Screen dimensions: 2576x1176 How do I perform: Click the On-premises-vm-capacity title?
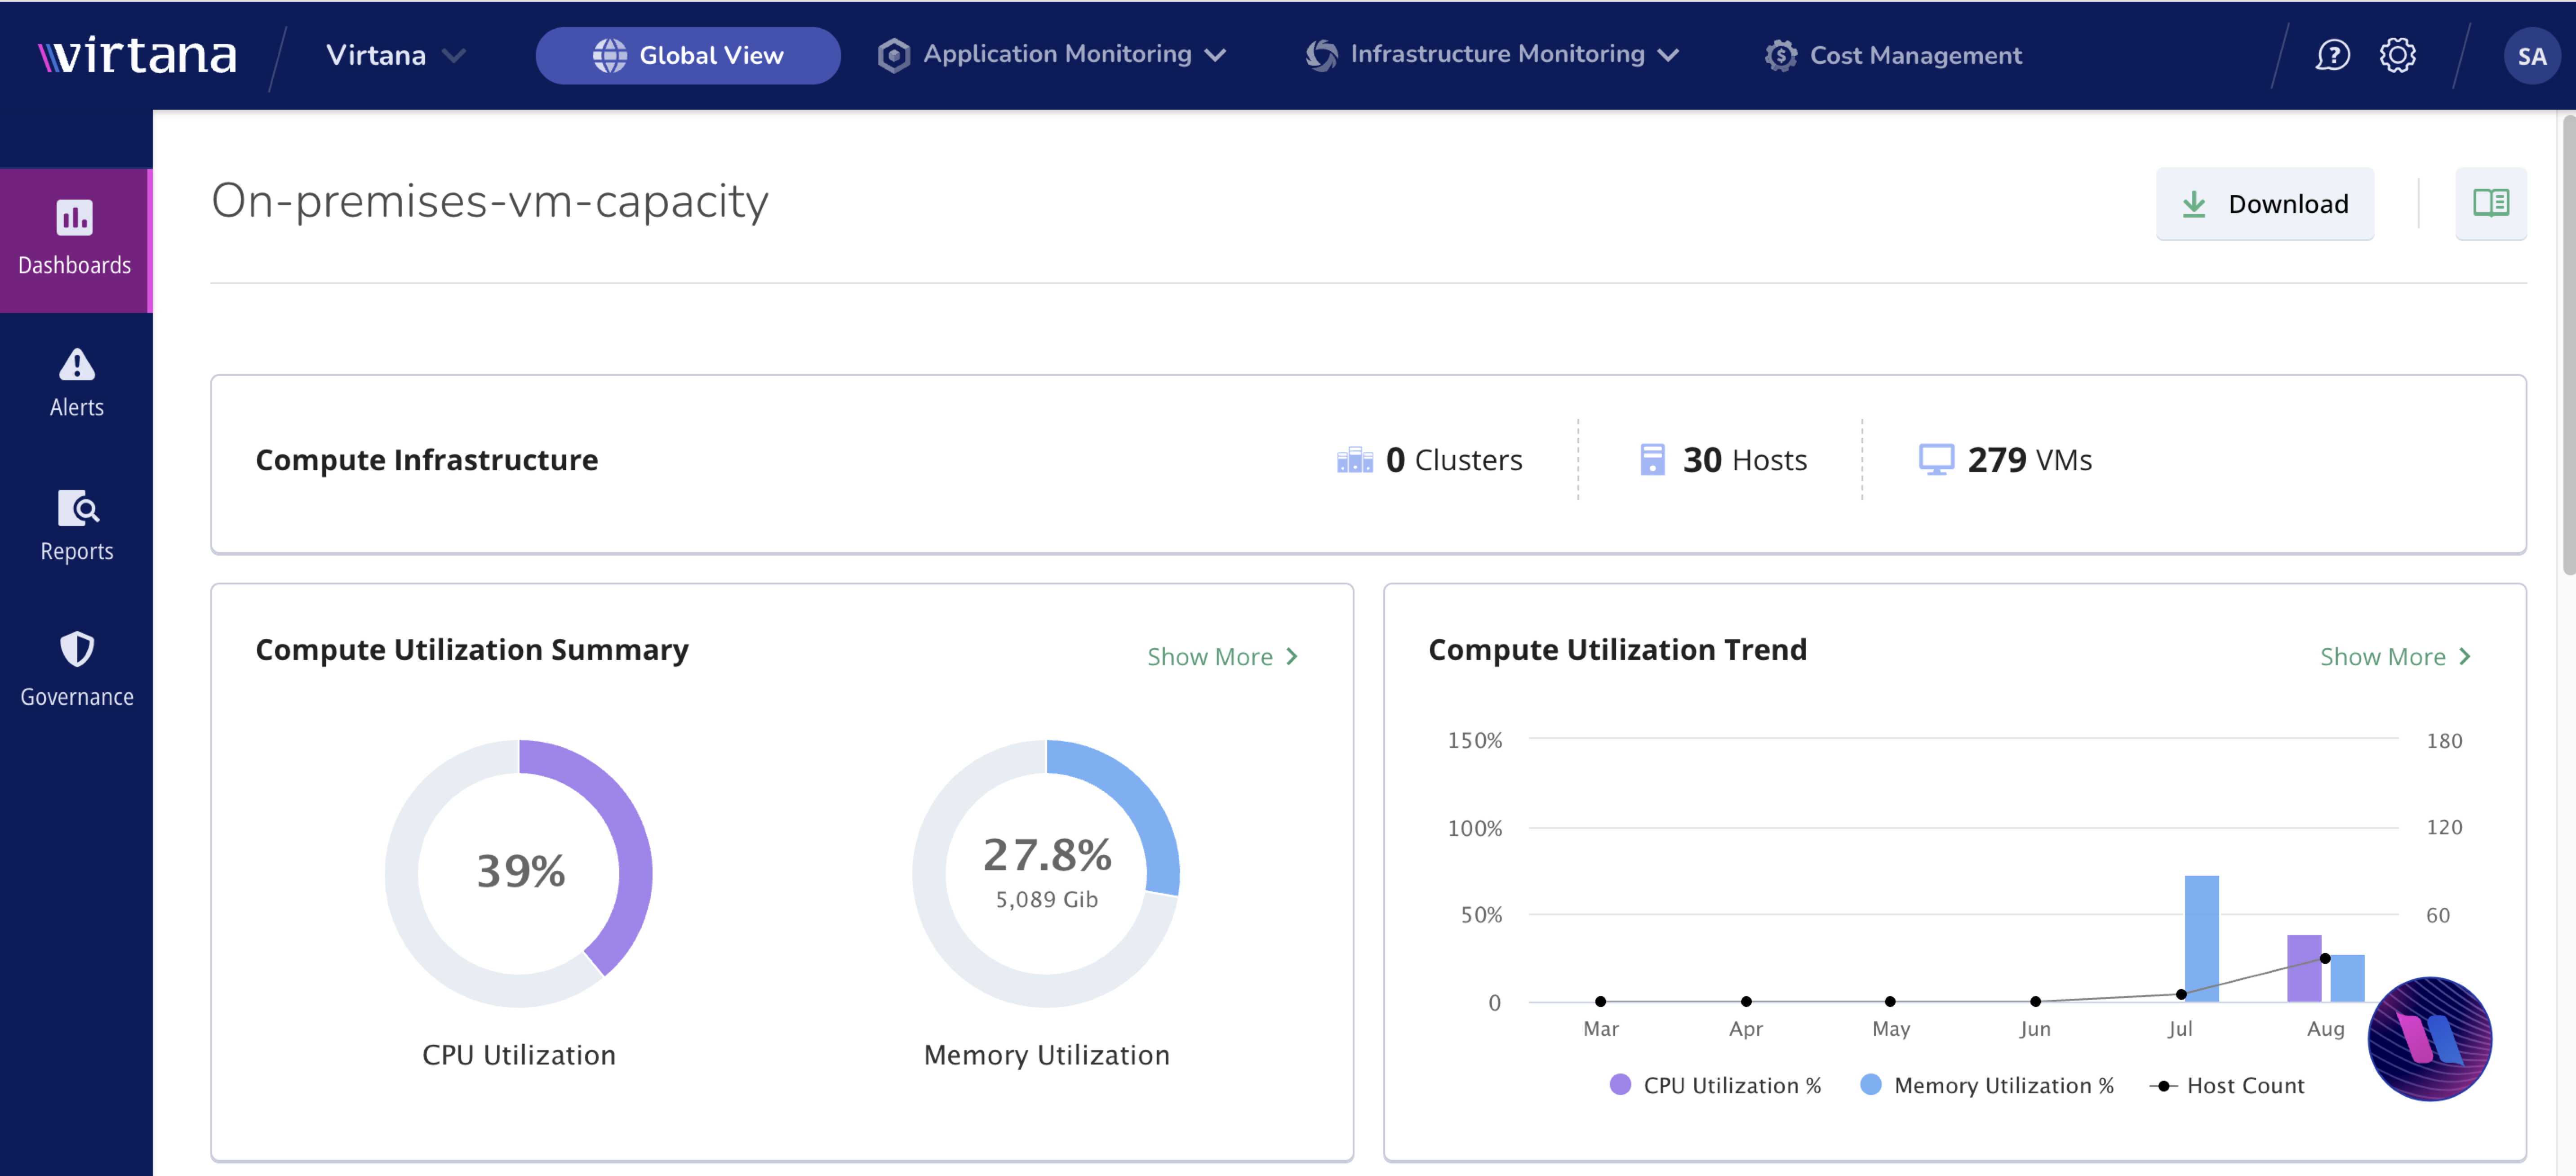[x=489, y=201]
